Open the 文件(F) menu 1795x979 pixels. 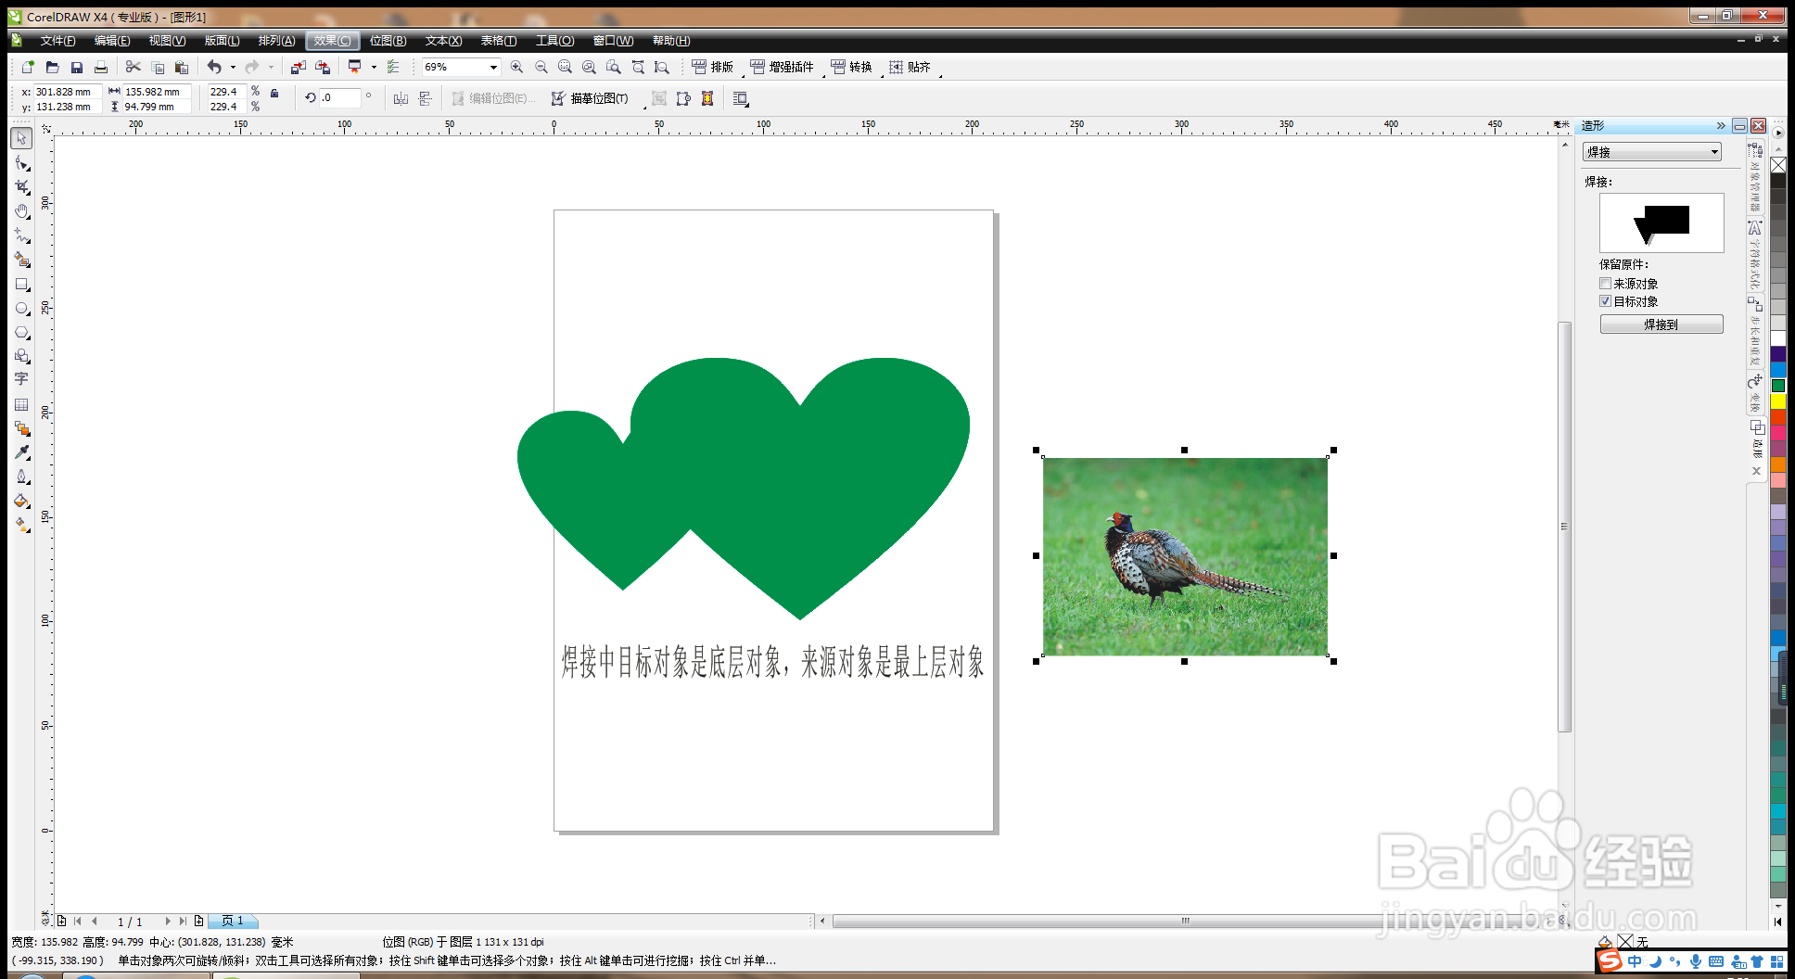click(57, 41)
